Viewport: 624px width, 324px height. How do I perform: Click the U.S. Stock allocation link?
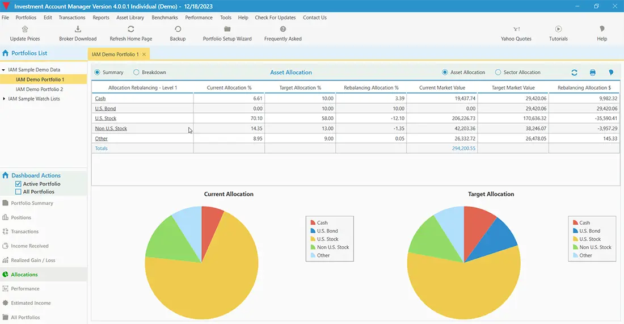106,118
